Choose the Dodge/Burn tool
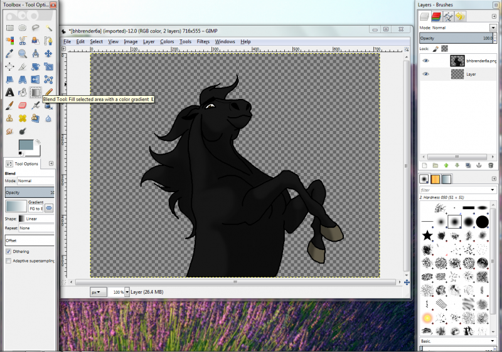The width and height of the screenshot is (502, 352). click(23, 132)
